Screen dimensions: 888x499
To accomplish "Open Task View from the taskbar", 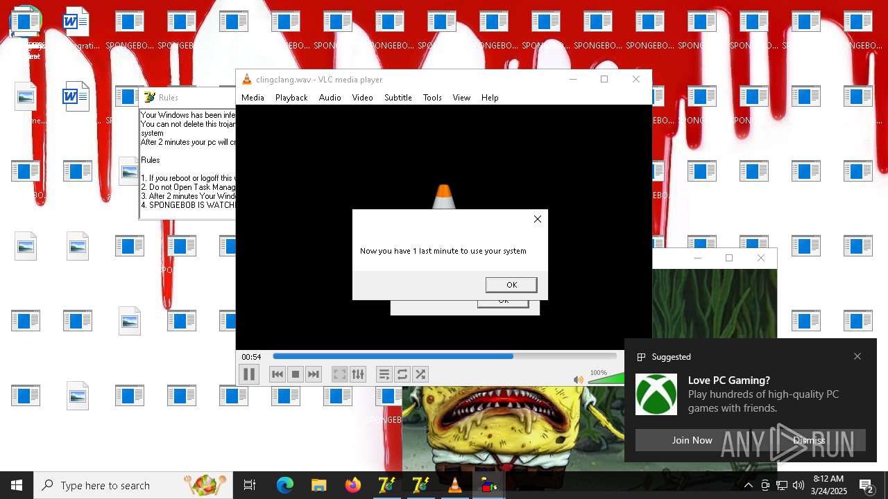I will 250,485.
